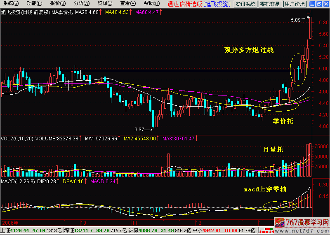Restore down the application window
The width and height of the screenshot is (330, 235).
pos(318,4)
